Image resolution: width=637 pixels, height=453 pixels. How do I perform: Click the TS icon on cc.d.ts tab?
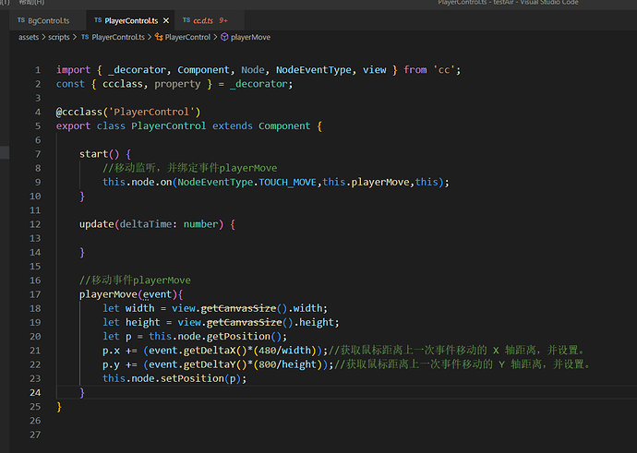186,20
